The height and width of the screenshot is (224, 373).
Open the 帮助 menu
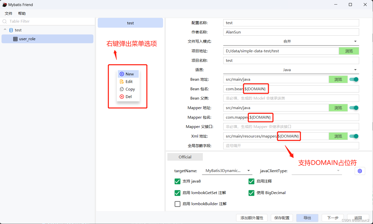coord(22,13)
